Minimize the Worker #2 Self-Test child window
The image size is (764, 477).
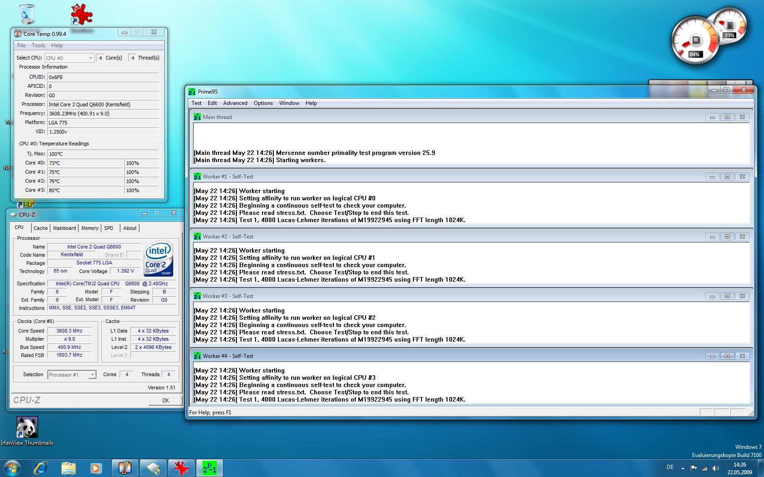pos(712,237)
